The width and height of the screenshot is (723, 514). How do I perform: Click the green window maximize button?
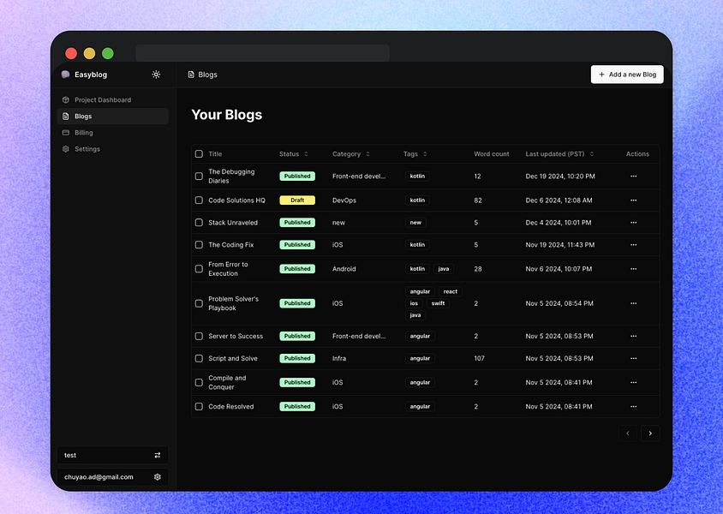coord(108,53)
